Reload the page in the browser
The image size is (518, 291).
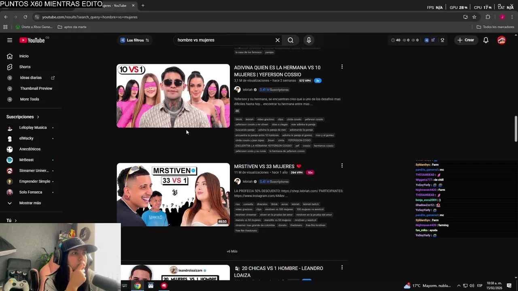pos(25,17)
